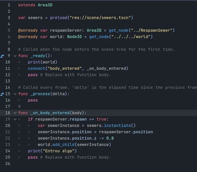197x172 pixels.
Task: Click the override arrow icon beside _ready
Action: [2, 56]
